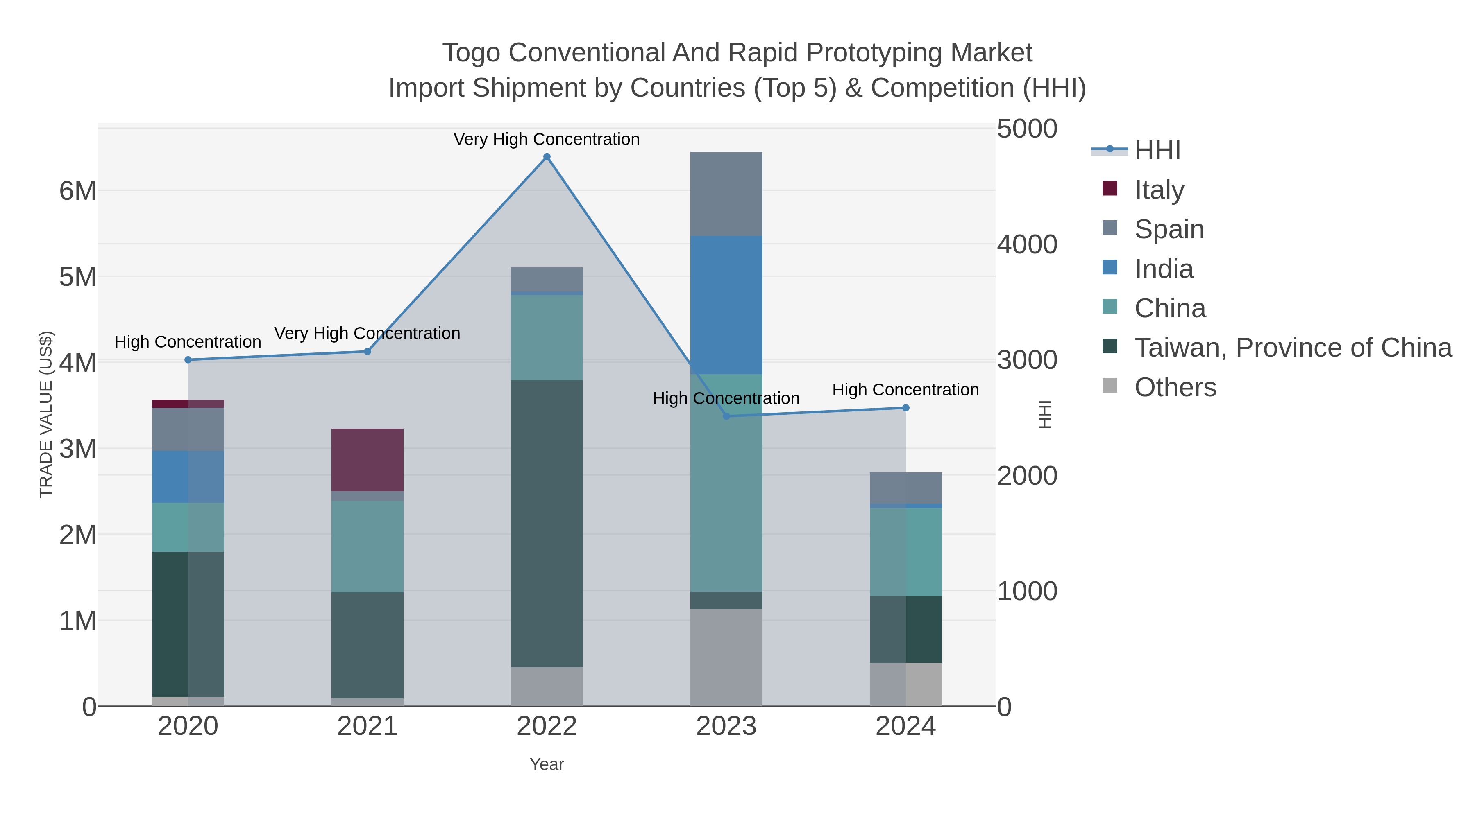Click the China segment in 2023 bar
Image resolution: width=1475 pixels, height=829 pixels.
click(x=726, y=483)
